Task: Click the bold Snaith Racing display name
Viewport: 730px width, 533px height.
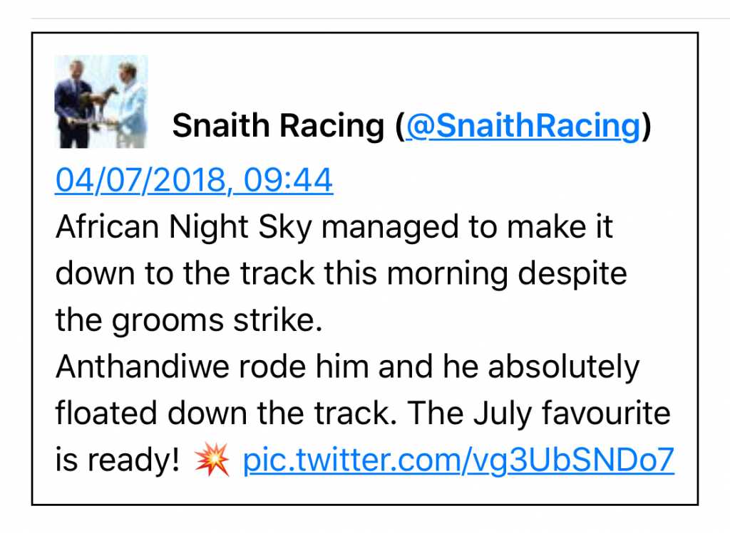Action: [x=279, y=127]
